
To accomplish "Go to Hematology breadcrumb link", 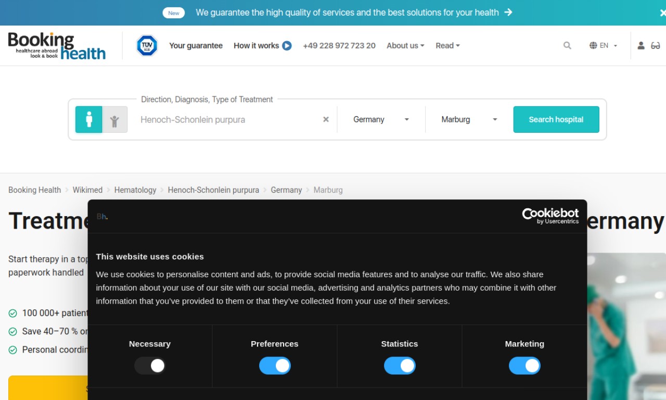I will 135,190.
